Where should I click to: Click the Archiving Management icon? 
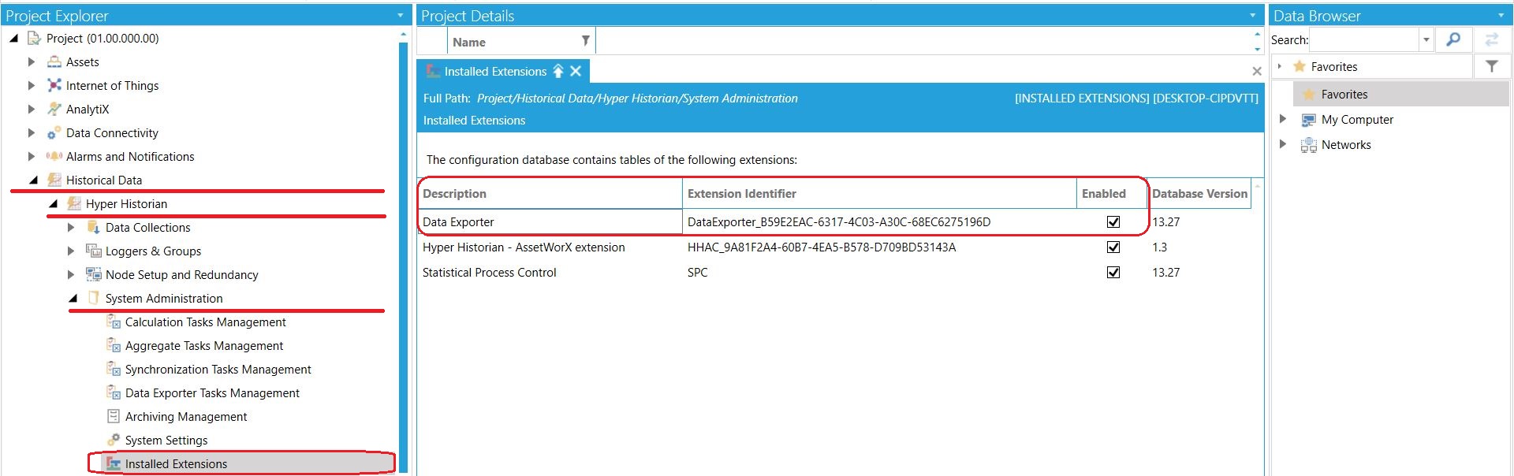coord(113,416)
